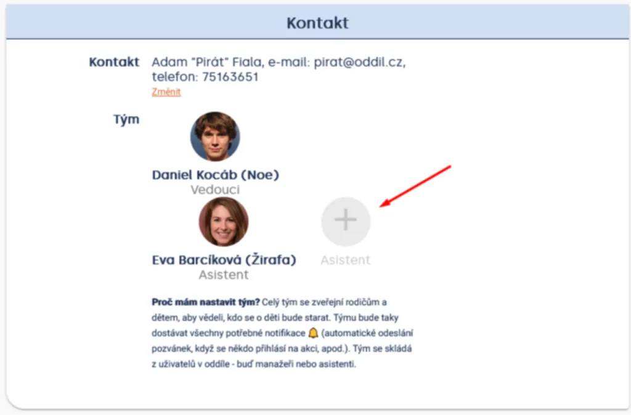631x415 pixels.
Task: Click the bell emoji in the help text
Action: pos(313,333)
